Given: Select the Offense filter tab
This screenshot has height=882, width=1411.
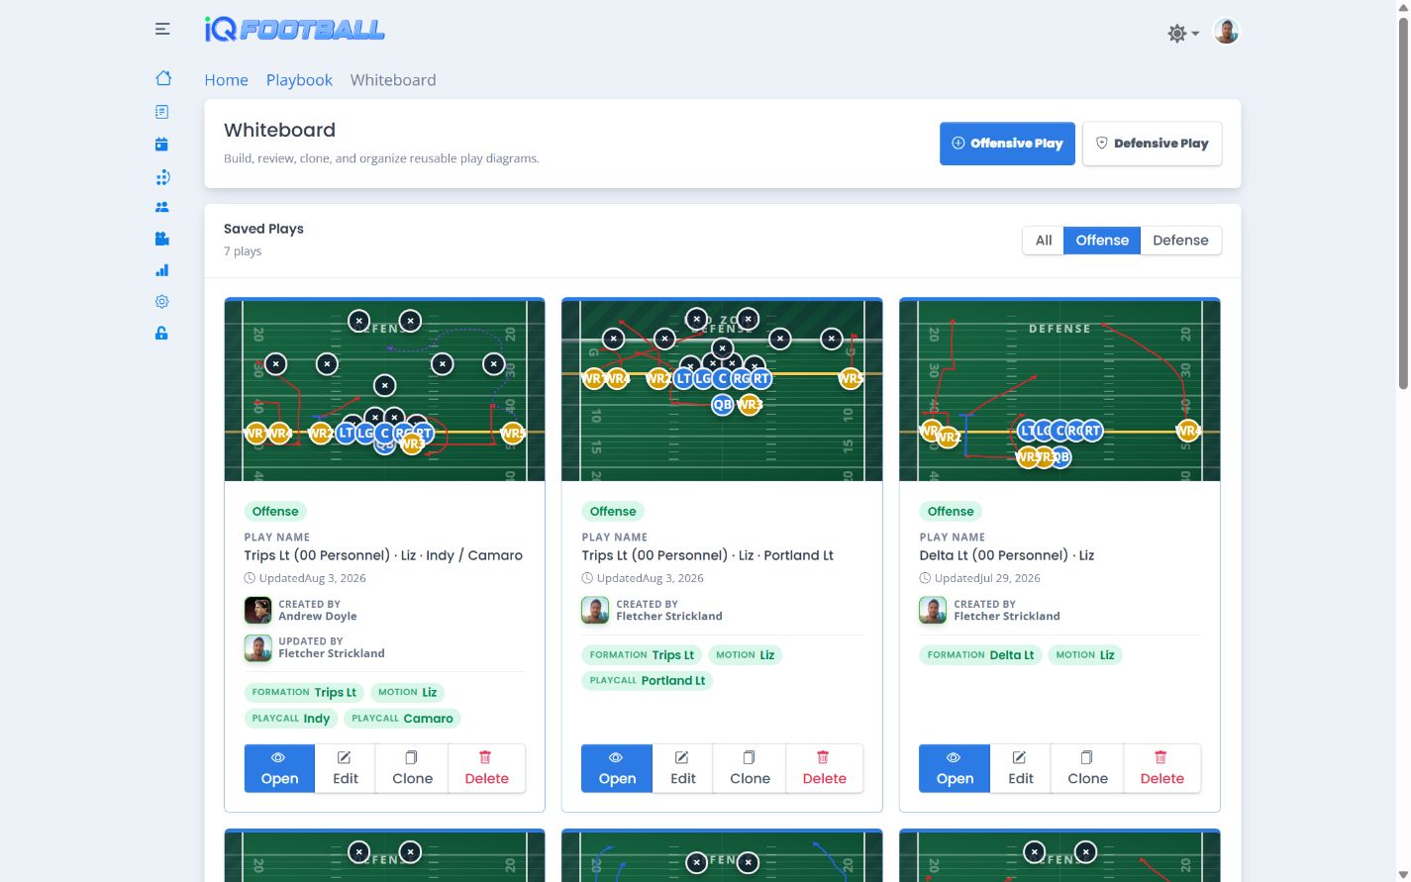Looking at the screenshot, I should (x=1102, y=241).
